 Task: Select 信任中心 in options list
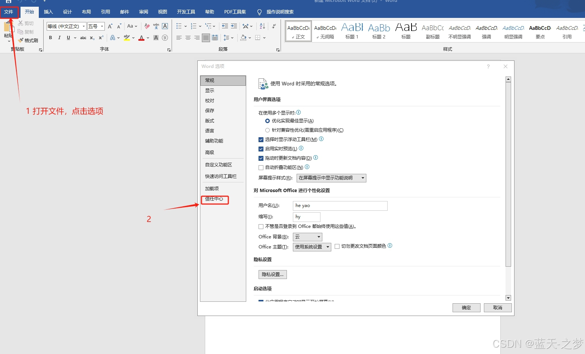[215, 199]
